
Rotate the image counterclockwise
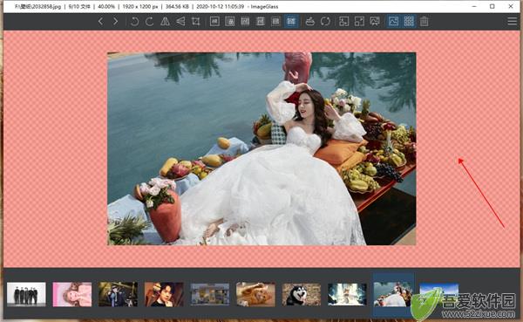(x=135, y=21)
